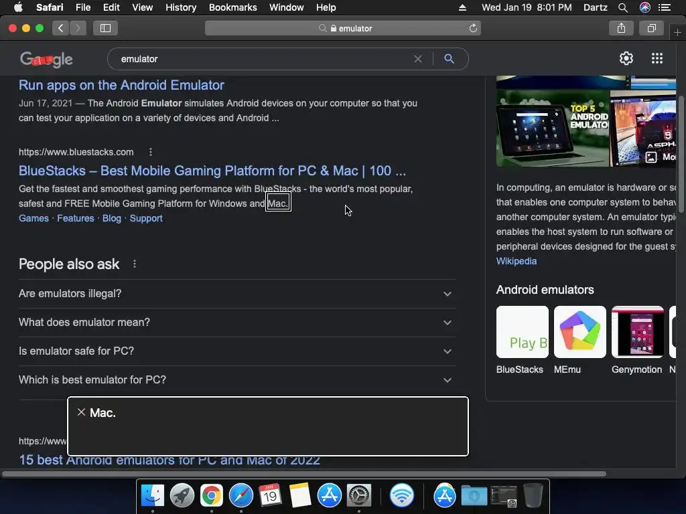Open the wireless diagnostics Wi-Fi app in Dock
The width and height of the screenshot is (686, 514).
pyautogui.click(x=402, y=496)
